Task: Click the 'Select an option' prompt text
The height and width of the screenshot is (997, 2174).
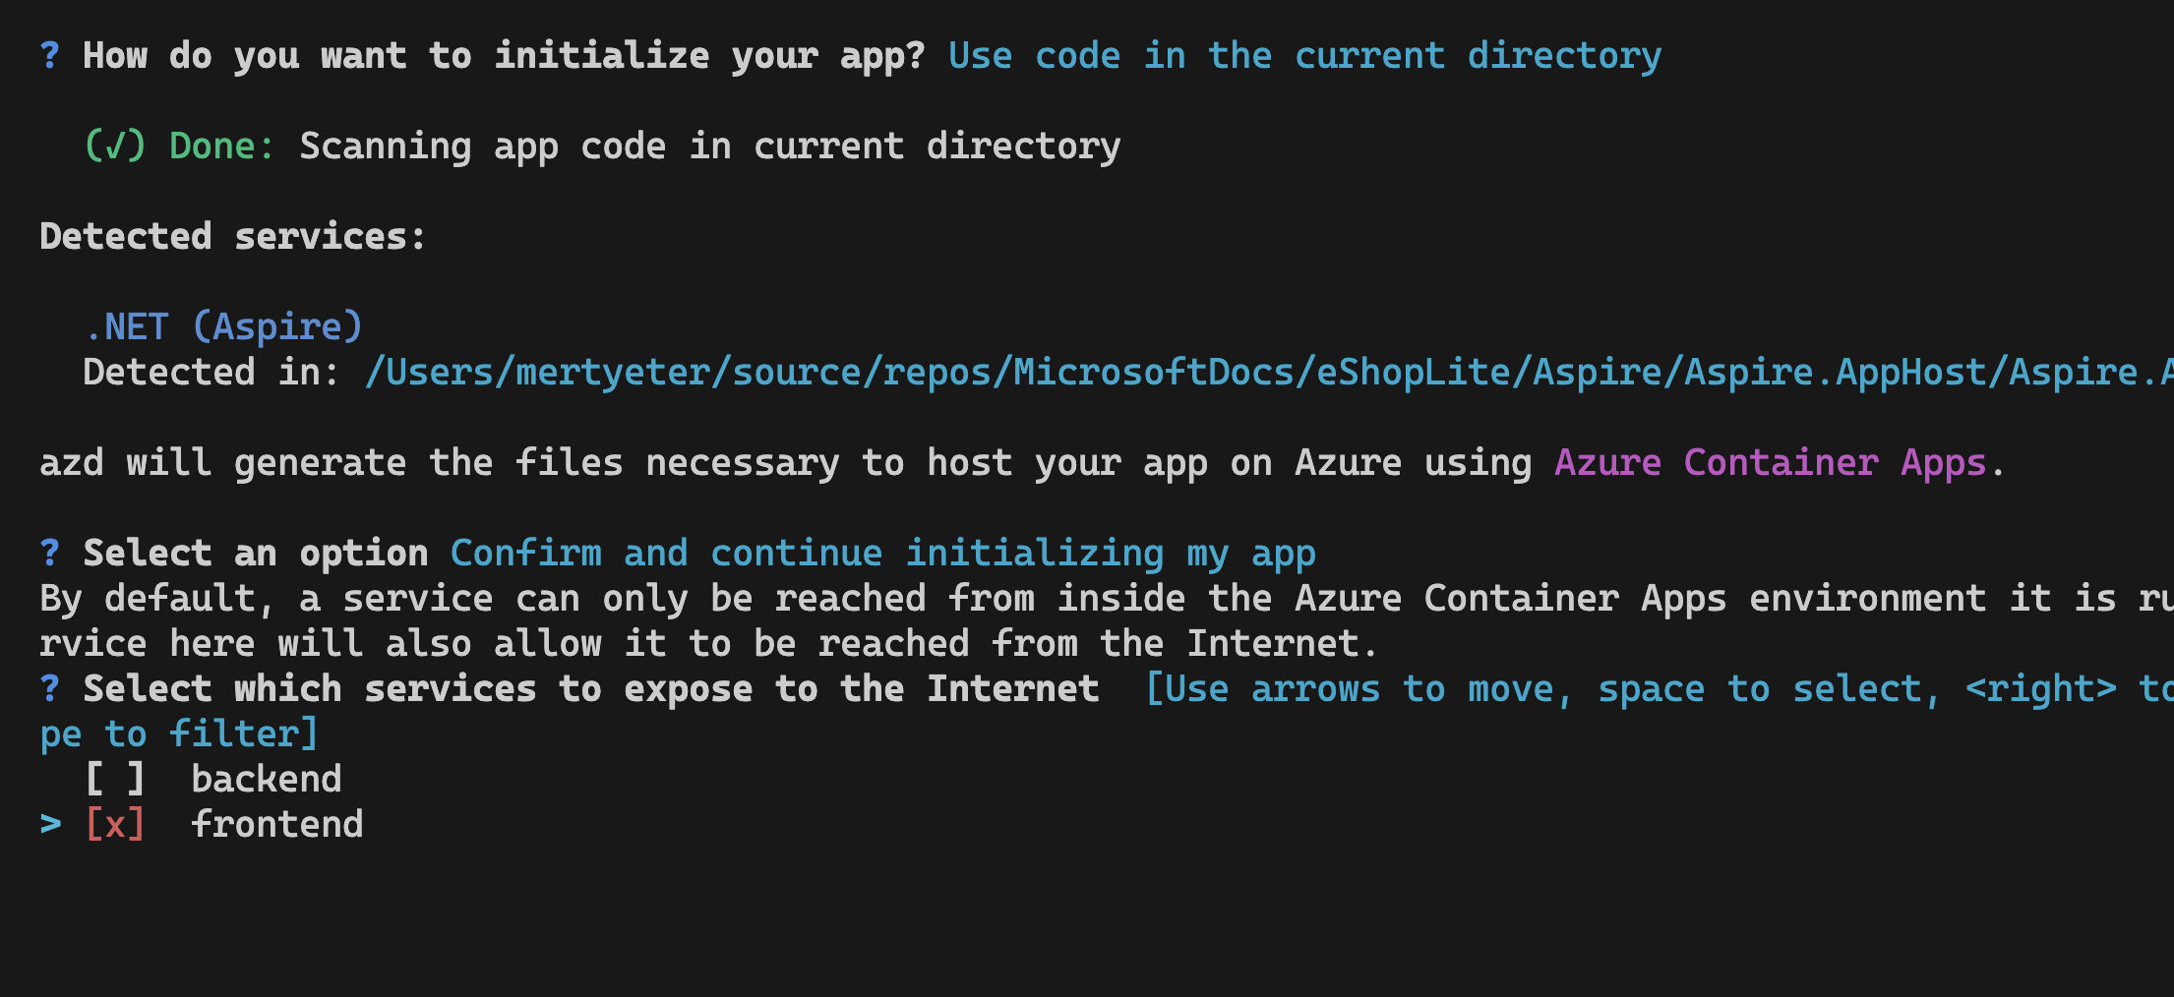Action: 256,553
